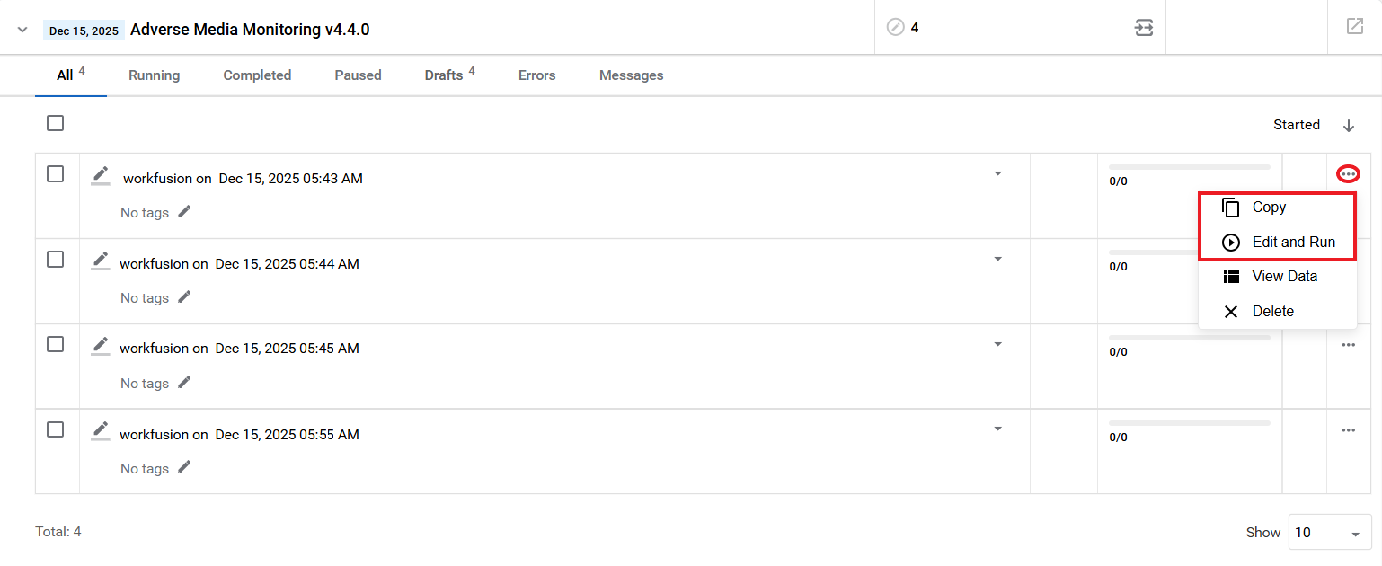Viewport: 1382px width, 566px height.
Task: Rename the 05:43 AM instance via pencil icon
Action: pyautogui.click(x=101, y=175)
